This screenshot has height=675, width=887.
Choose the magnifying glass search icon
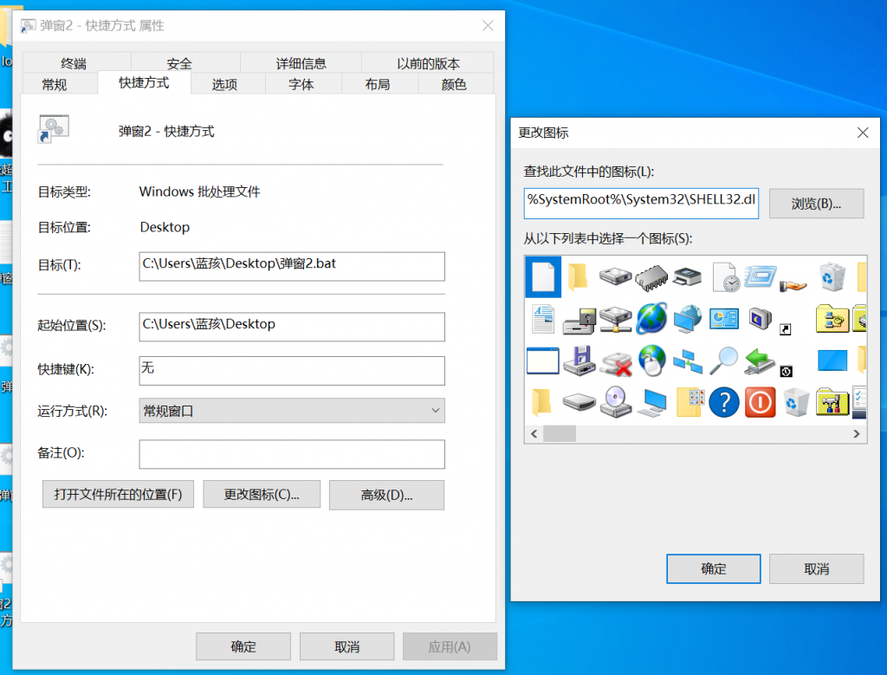coord(723,360)
